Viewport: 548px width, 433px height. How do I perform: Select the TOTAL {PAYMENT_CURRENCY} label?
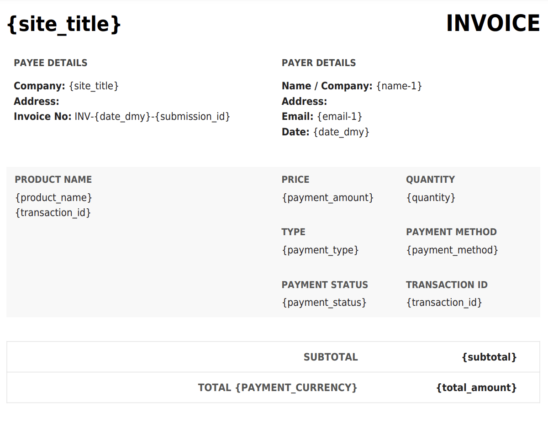pos(278,387)
